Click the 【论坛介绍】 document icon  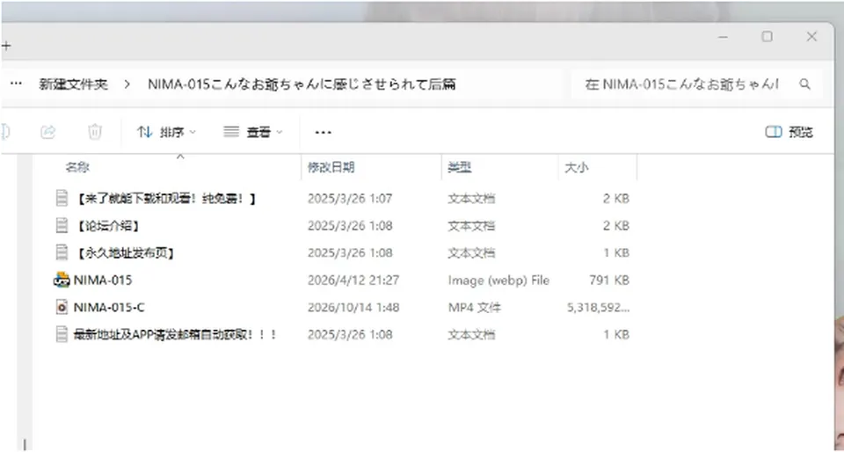tap(62, 225)
